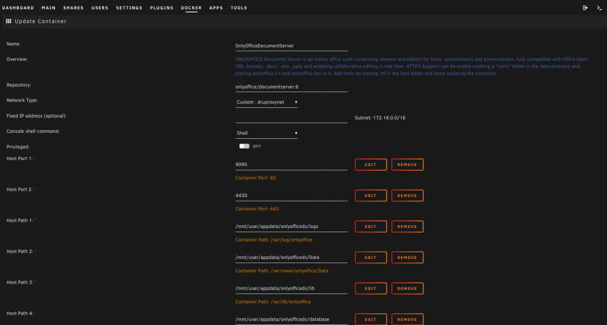Viewport: 607px width, 325px height.
Task: Click the Host Port 1 field with 9090
Action: click(x=291, y=164)
